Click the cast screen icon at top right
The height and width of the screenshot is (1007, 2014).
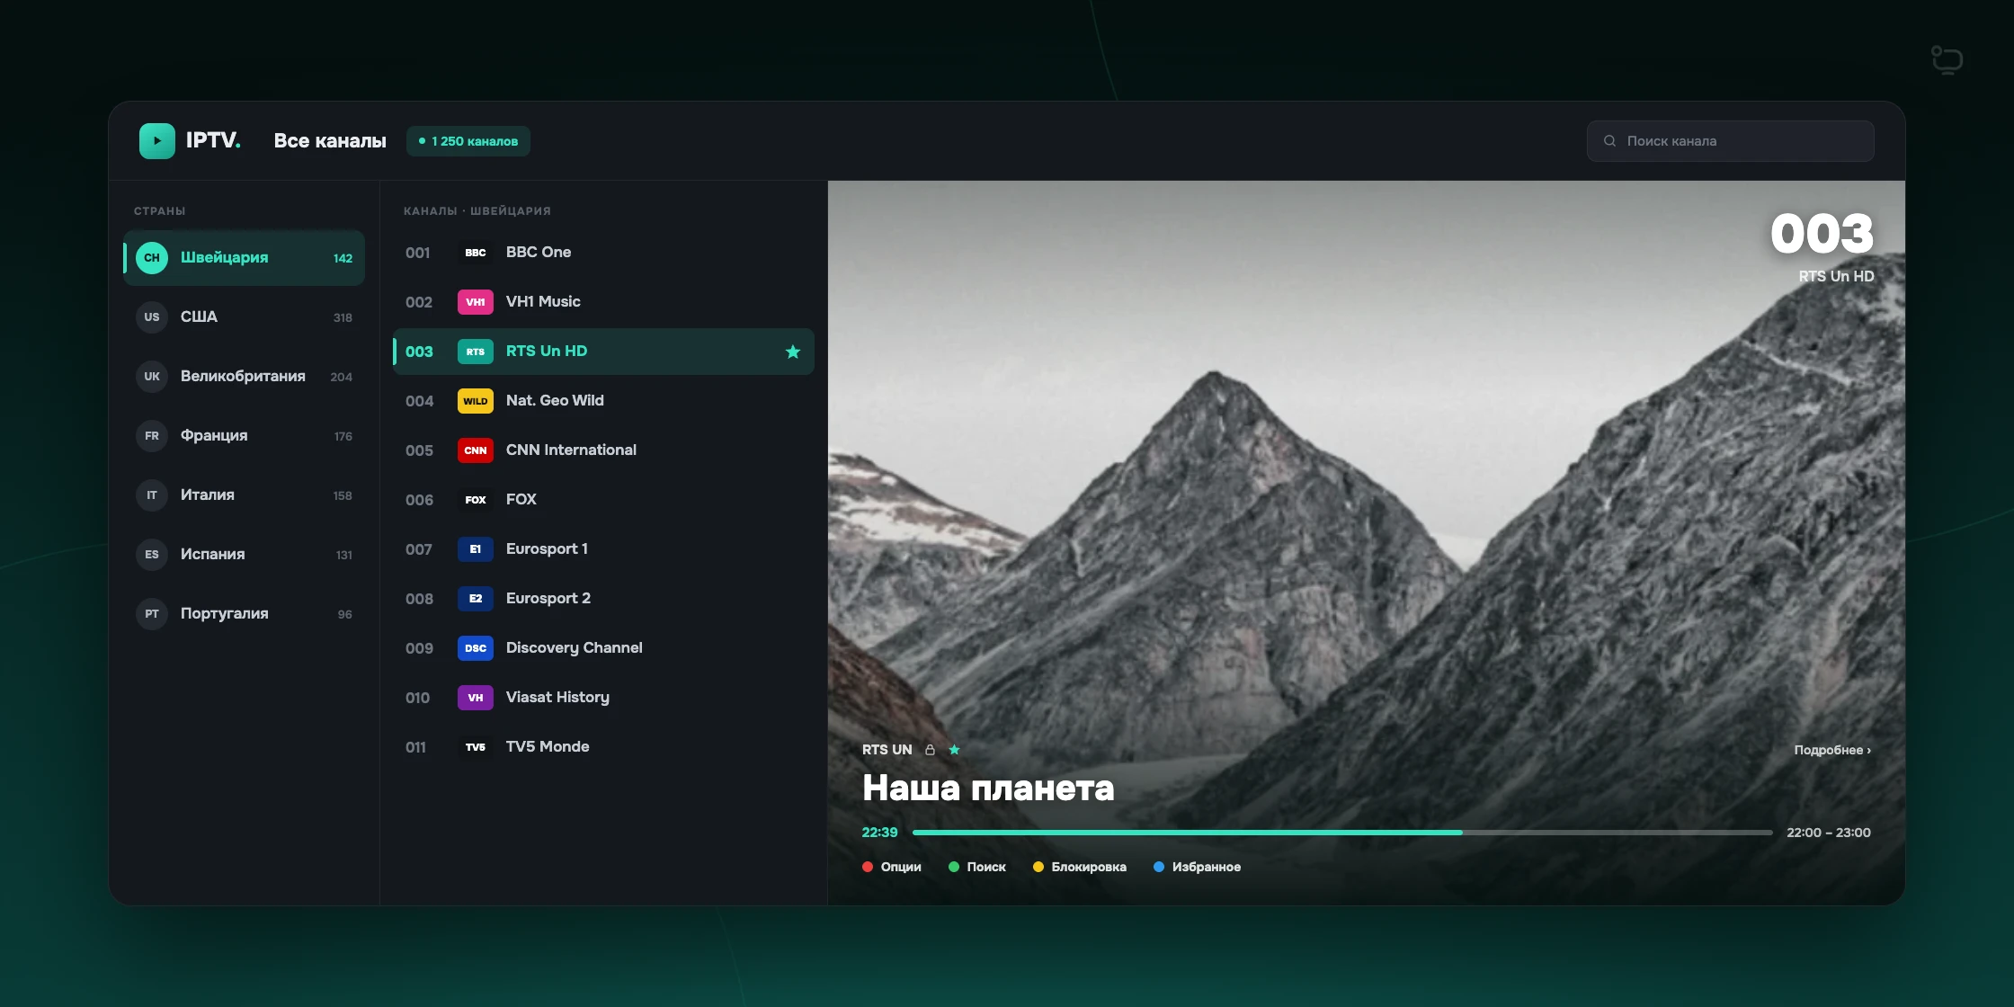pos(1947,60)
